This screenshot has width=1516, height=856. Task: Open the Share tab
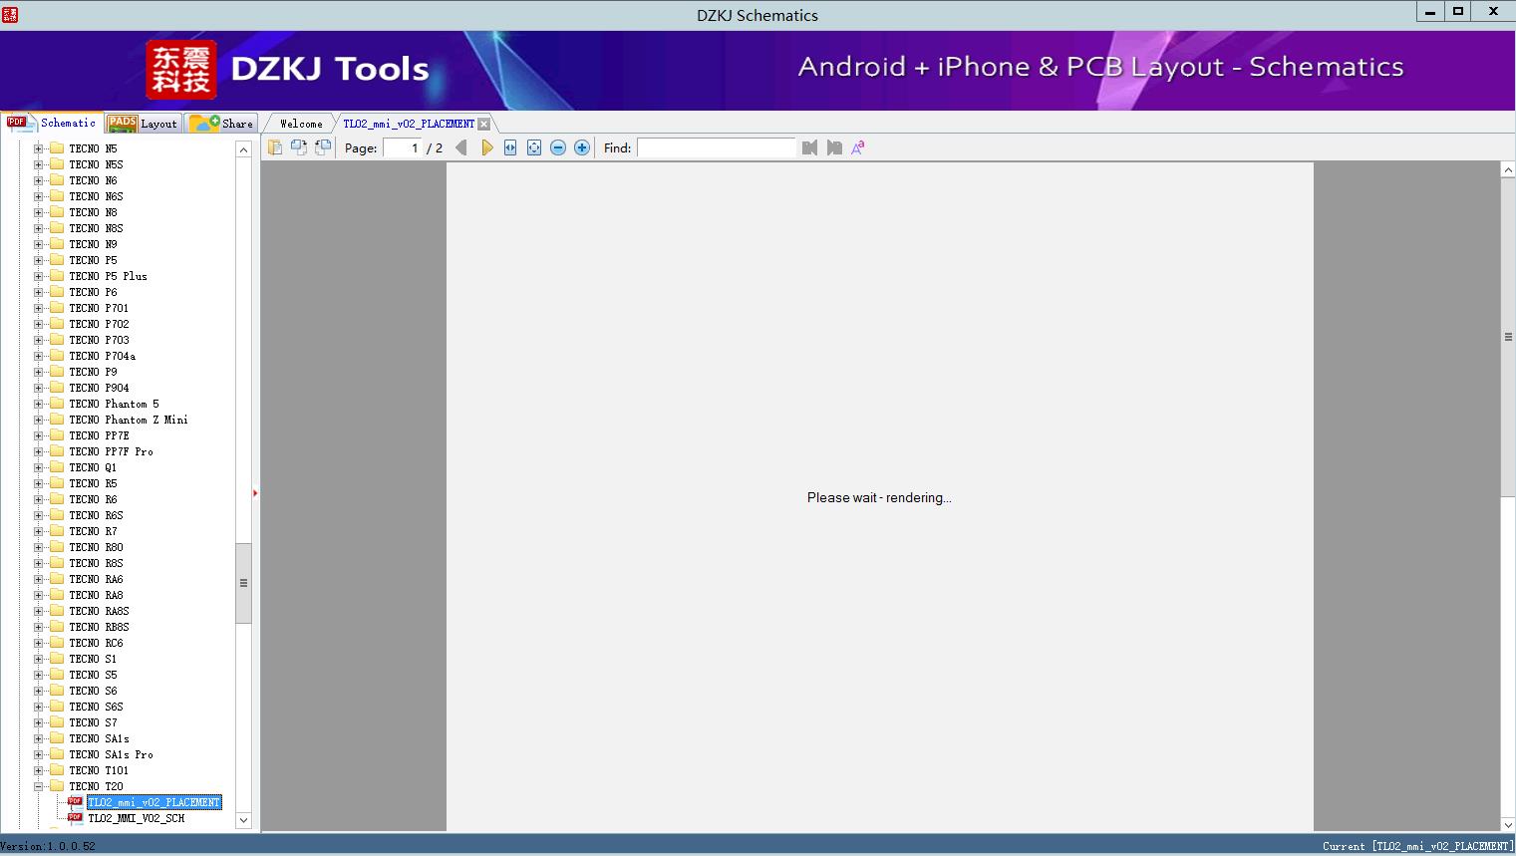(x=223, y=124)
